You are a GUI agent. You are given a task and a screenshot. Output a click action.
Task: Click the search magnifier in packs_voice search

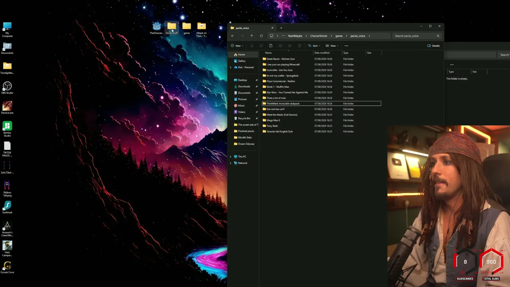click(438, 36)
